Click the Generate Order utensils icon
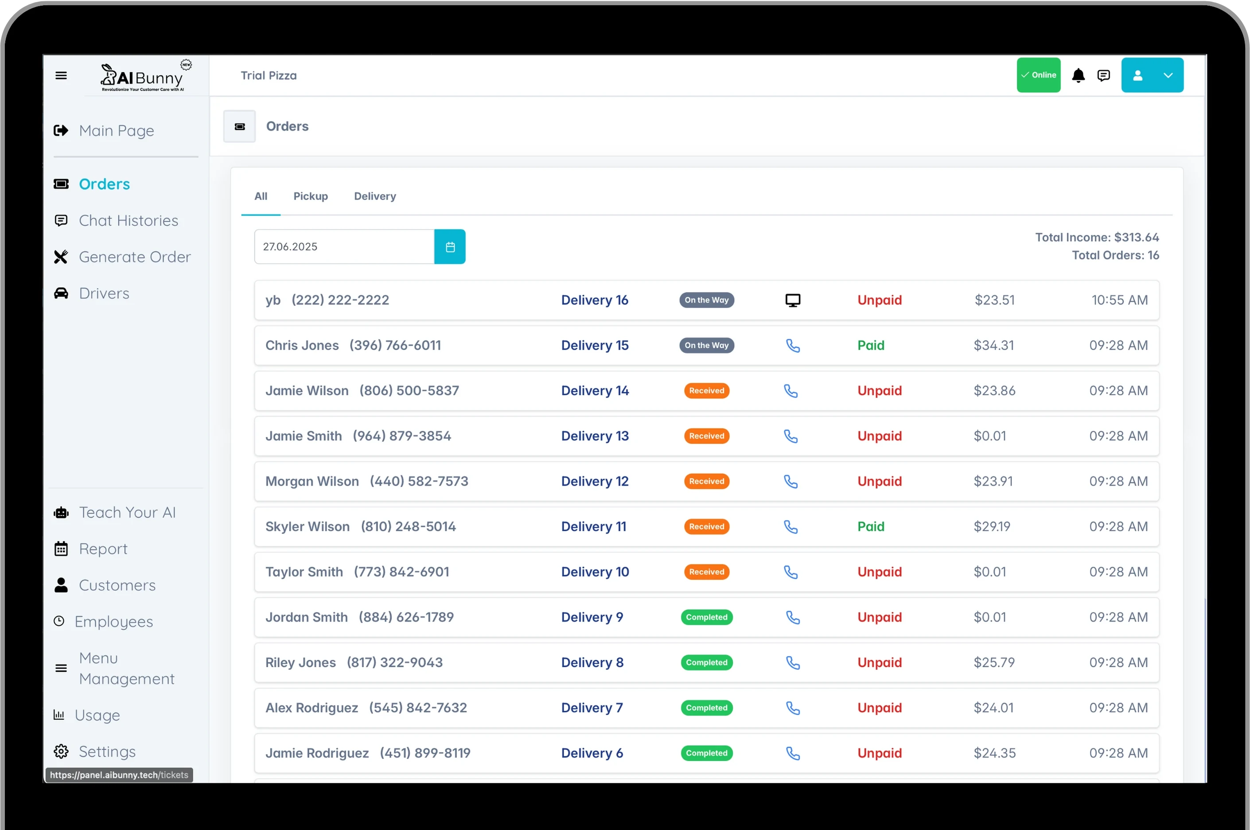The image size is (1250, 830). [61, 257]
